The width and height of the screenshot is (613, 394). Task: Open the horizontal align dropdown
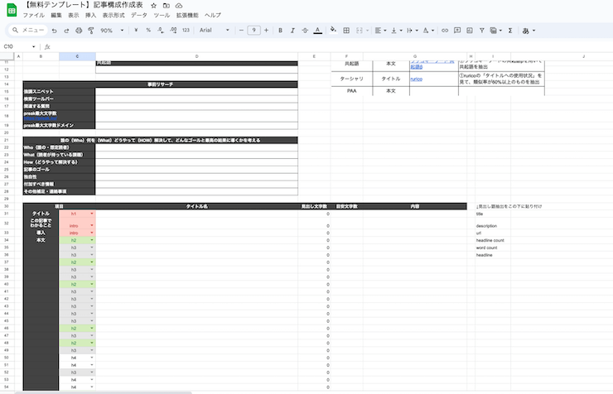[x=380, y=31]
